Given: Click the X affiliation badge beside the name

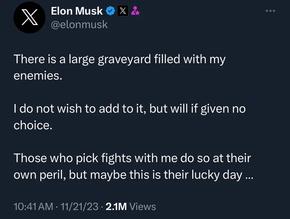Looking at the screenshot, I should coord(123,11).
